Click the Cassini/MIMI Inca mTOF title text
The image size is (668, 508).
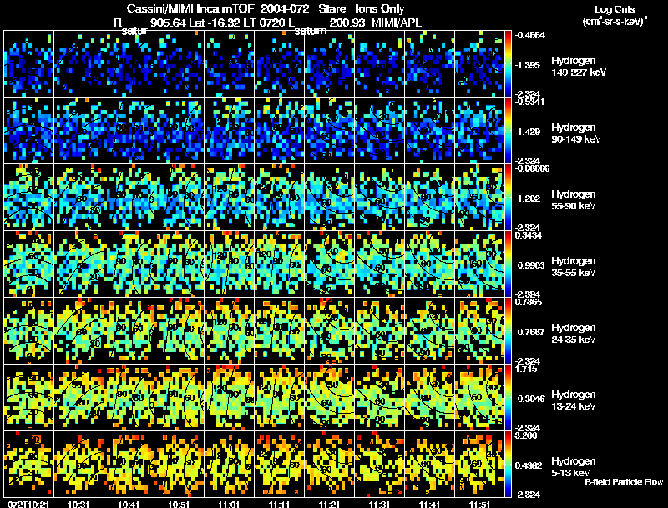tap(190, 9)
